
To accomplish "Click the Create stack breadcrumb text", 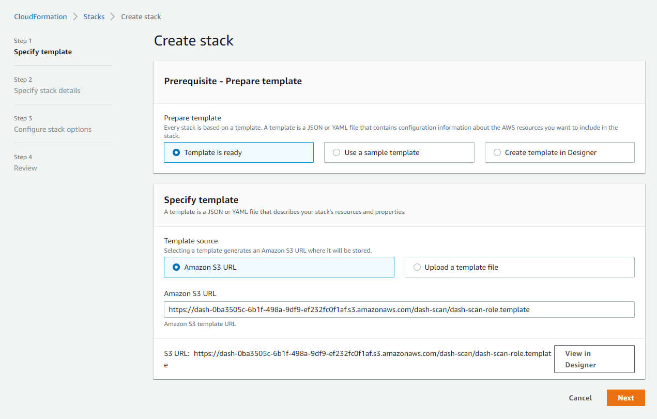I will (x=141, y=17).
